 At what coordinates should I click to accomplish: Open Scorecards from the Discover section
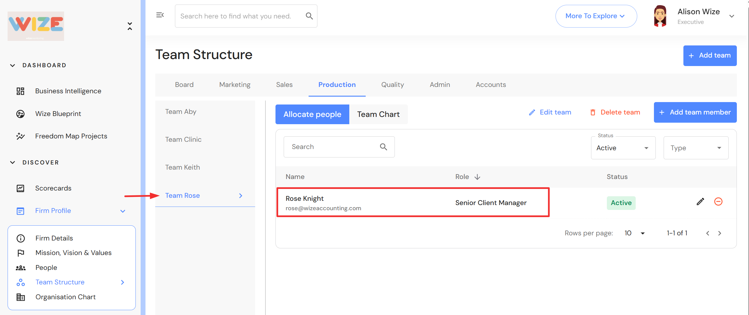coord(53,188)
